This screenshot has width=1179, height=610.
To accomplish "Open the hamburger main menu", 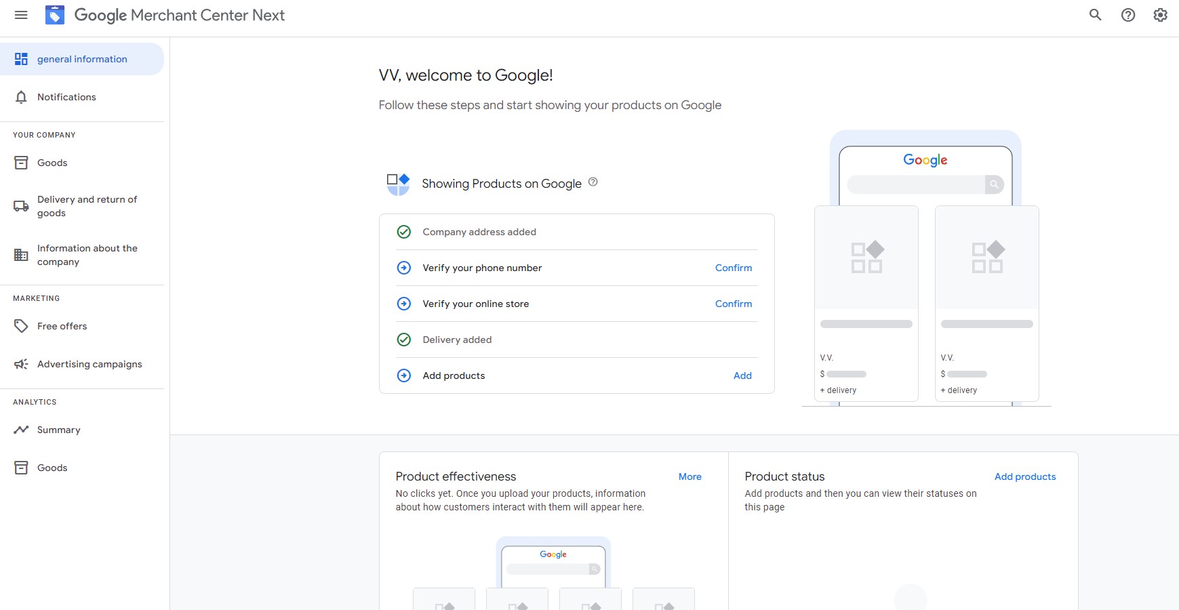I will [21, 15].
